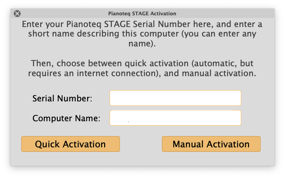
Task: Click the blank gap between the two paragraphs
Action: point(142,53)
